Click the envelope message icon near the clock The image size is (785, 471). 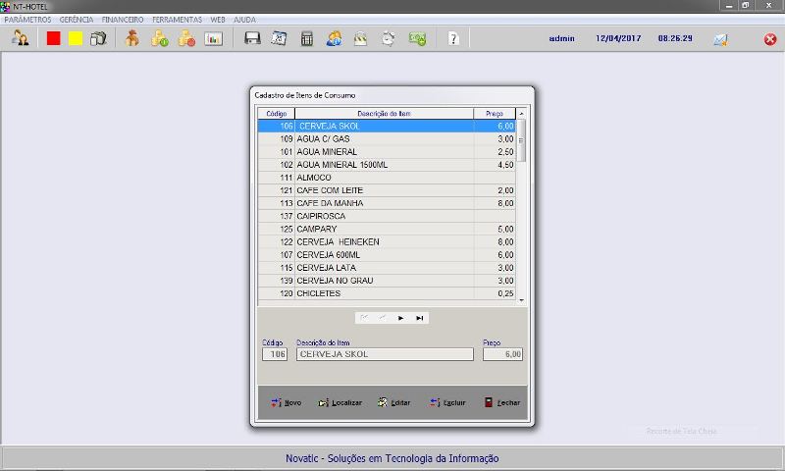click(x=720, y=39)
